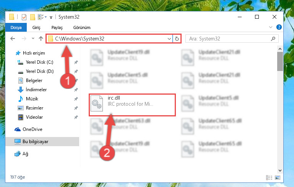This screenshot has height=187, width=294.
Task: Click the back navigation arrow
Action: [13, 39]
